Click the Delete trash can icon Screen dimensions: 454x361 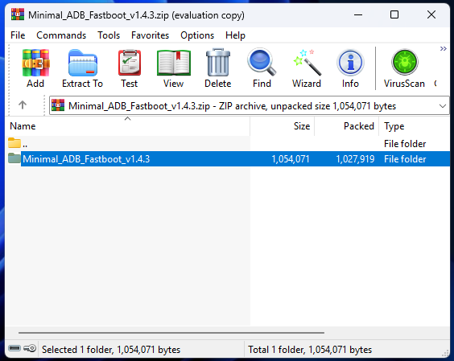pyautogui.click(x=217, y=62)
